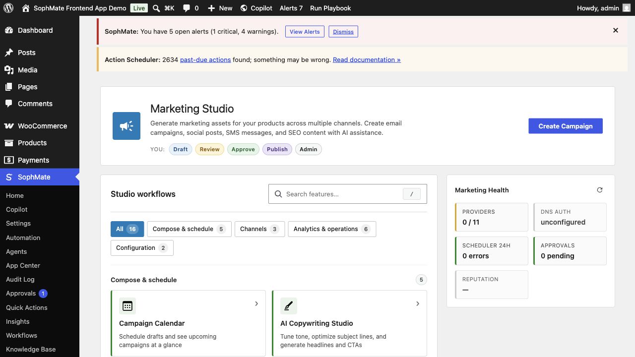Click the Posts pushpin icon
The height and width of the screenshot is (357, 635).
tap(9, 53)
